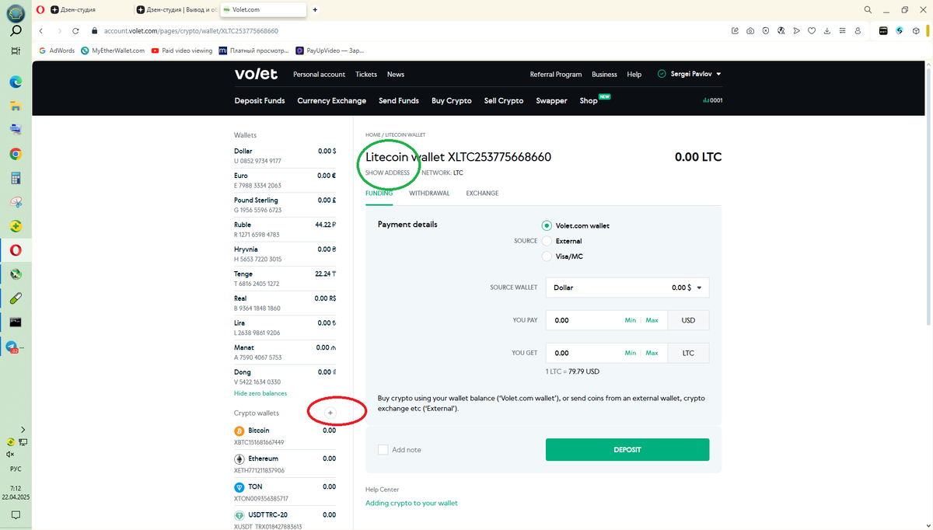This screenshot has width=933, height=530.
Task: Choose the Visa/MC payment option
Action: pyautogui.click(x=547, y=256)
